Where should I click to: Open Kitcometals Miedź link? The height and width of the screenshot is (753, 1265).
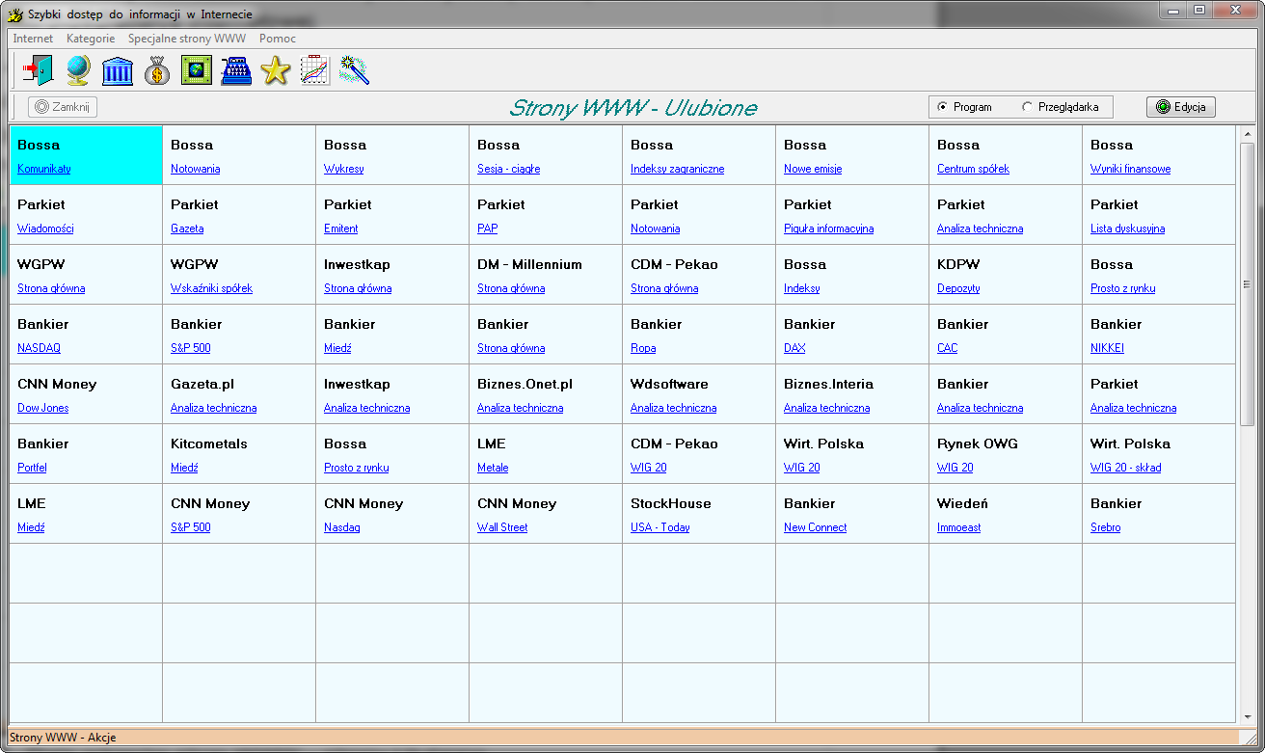[x=184, y=468]
